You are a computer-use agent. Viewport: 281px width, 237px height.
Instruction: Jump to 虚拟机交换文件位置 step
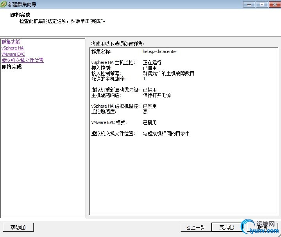click(x=23, y=60)
